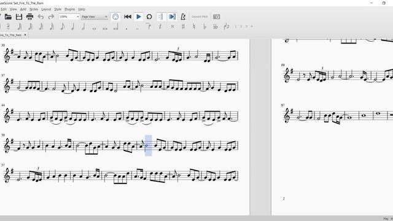Apply double flat accidental
393x221 pixels.
[216, 26]
